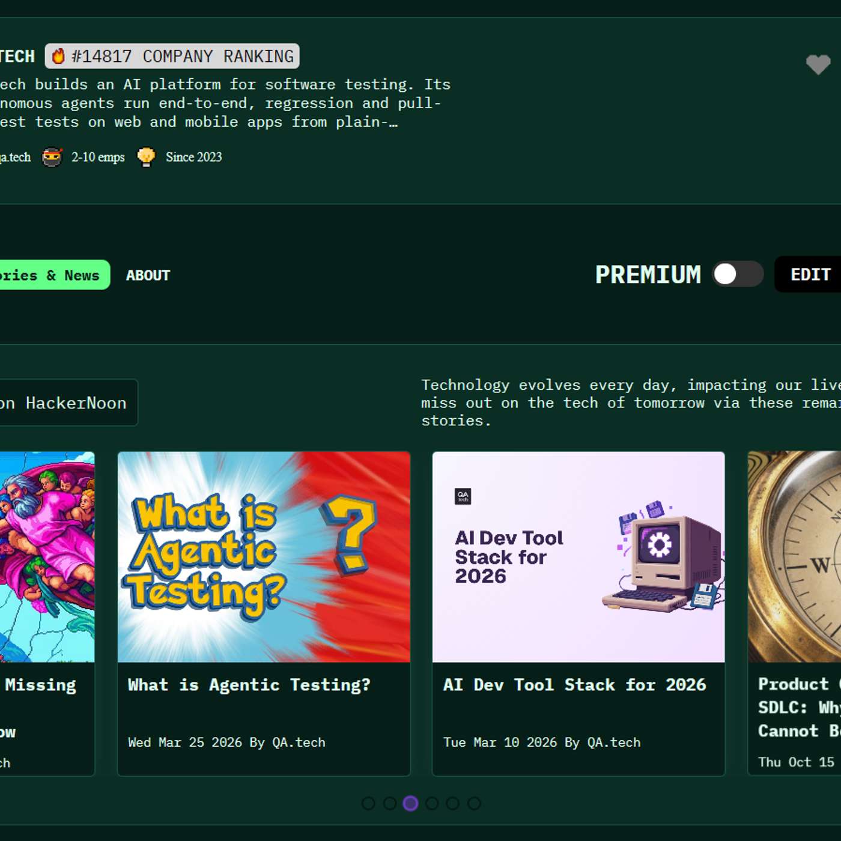Screen dimensions: 841x841
Task: Click 'What is Agentic Testing?' story title
Action: pos(249,685)
